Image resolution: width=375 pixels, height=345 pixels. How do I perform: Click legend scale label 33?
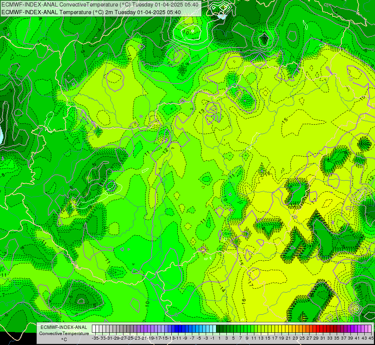tap(330, 338)
